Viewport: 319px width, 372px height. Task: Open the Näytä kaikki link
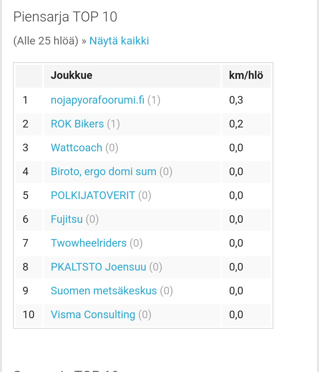point(119,41)
